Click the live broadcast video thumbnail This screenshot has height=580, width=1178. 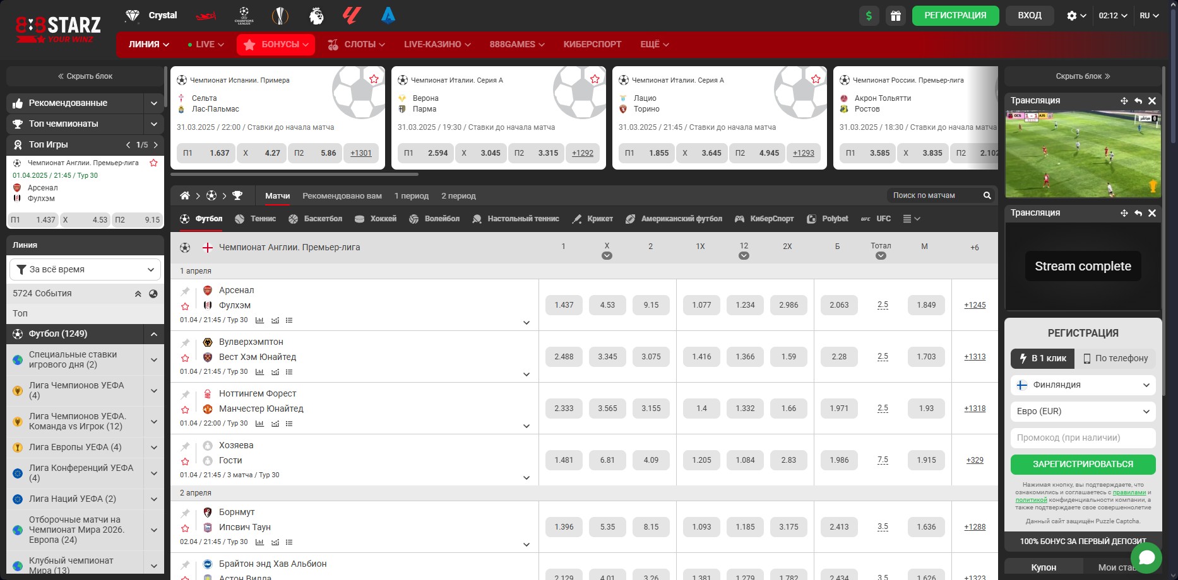point(1083,154)
